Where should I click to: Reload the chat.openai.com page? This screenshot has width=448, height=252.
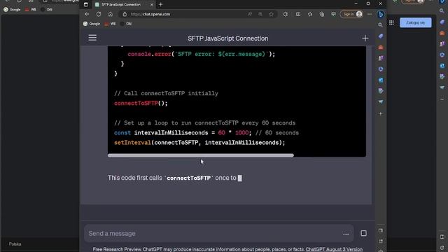pos(99,14)
